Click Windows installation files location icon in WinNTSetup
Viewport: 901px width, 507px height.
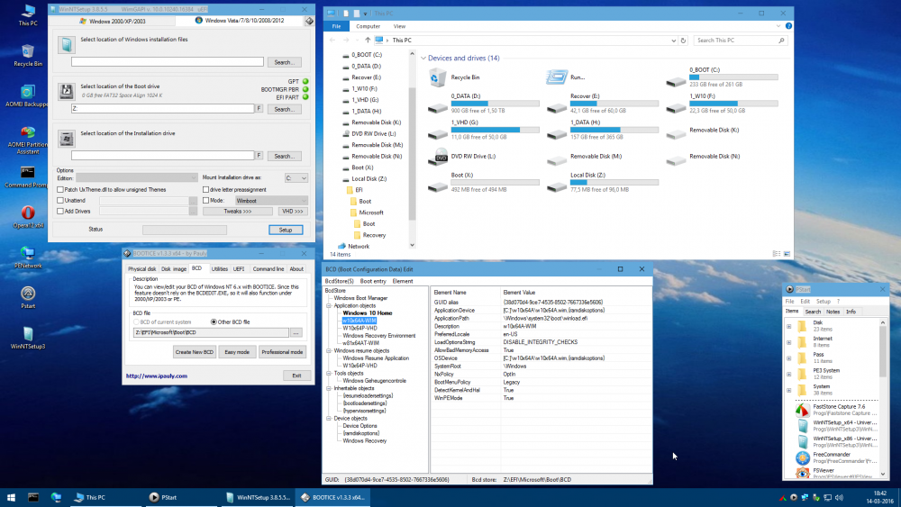[66, 45]
